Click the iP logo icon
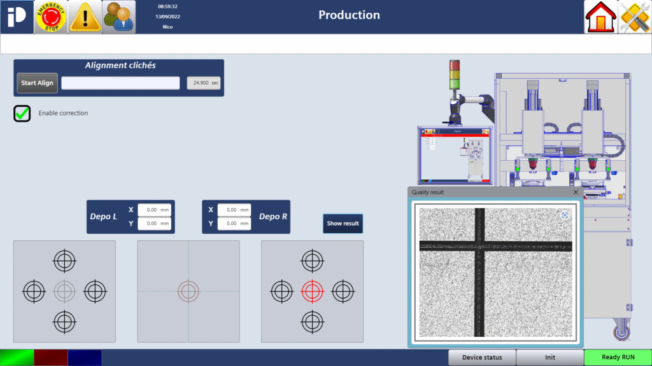 click(17, 17)
